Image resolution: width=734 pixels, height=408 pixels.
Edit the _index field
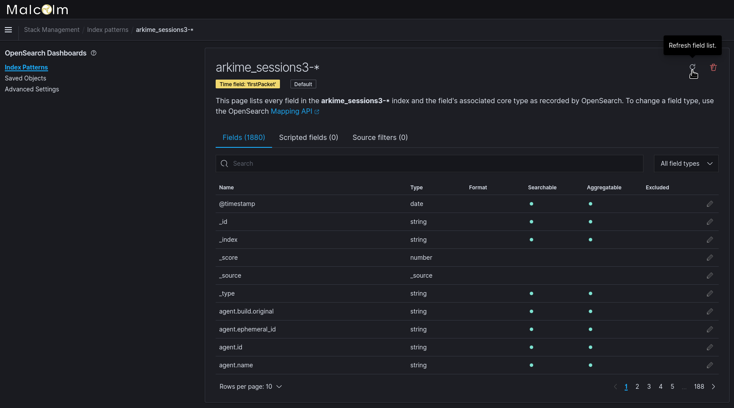coord(710,240)
